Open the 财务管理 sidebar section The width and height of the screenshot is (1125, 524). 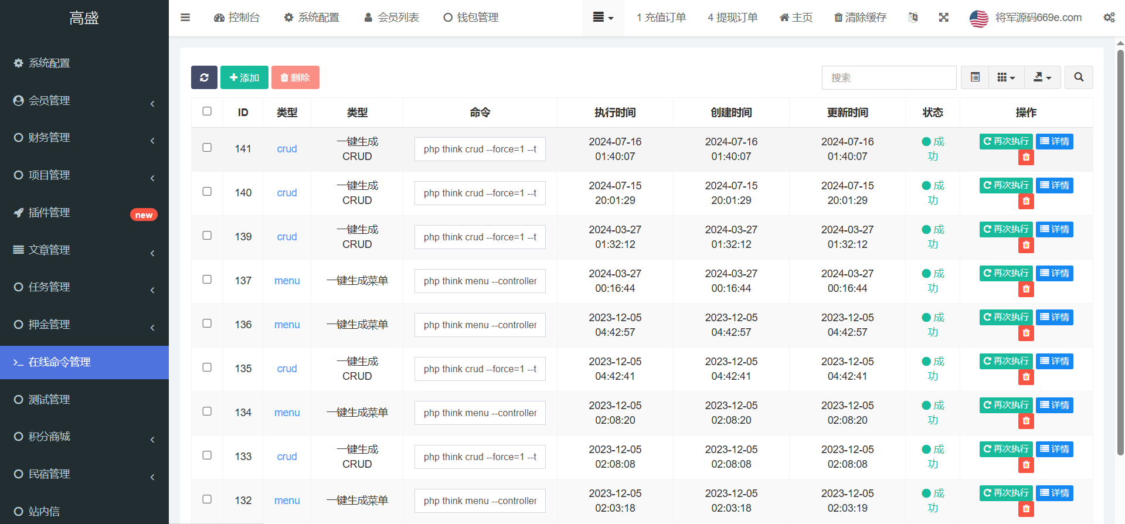point(84,138)
